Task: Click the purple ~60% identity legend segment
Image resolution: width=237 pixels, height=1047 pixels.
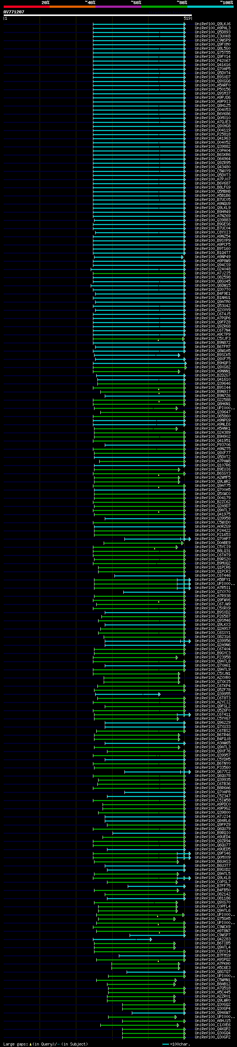Action: (118, 7)
